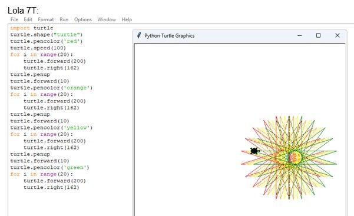
Task: Click the turtle.pencolor('orange') code line
Action: [51, 88]
